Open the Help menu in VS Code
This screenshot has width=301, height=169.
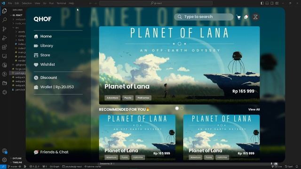71,3
